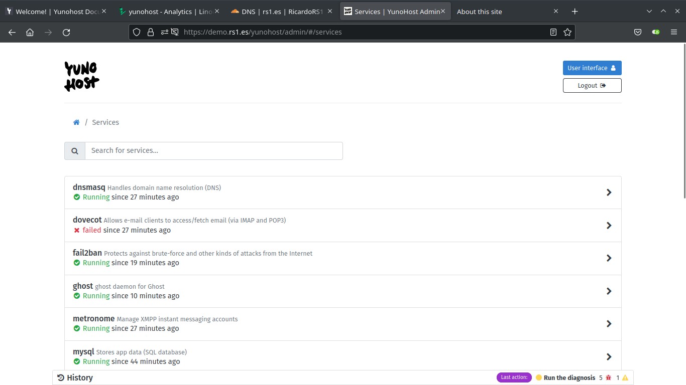The width and height of the screenshot is (686, 385).
Task: Open the failed dovecot service entry
Action: (609, 226)
